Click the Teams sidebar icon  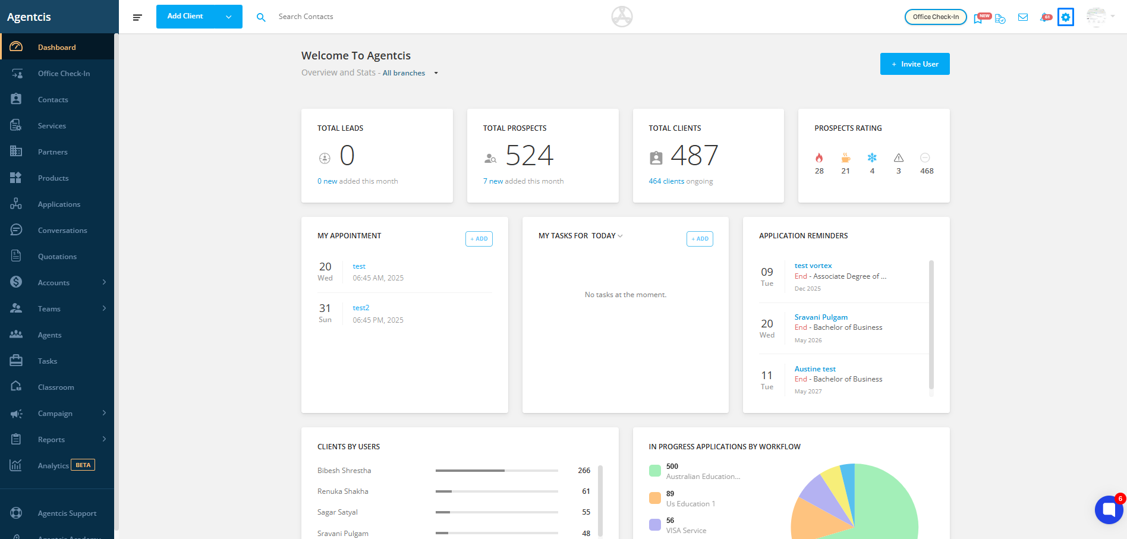tap(16, 308)
